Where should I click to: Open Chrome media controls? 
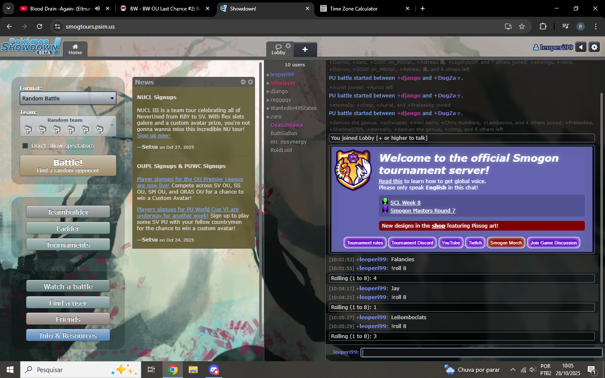[566, 26]
